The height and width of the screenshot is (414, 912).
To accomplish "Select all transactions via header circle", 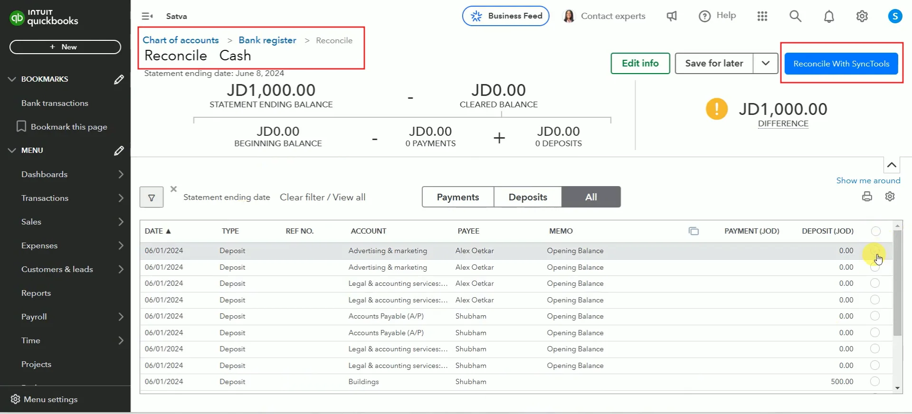I will point(876,231).
